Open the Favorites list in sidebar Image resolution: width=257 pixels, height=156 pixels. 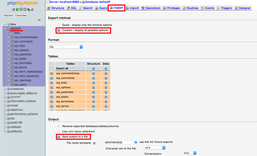pyautogui.click(x=21, y=15)
